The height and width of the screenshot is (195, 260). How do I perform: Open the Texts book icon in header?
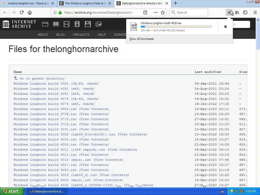click(x=56, y=24)
